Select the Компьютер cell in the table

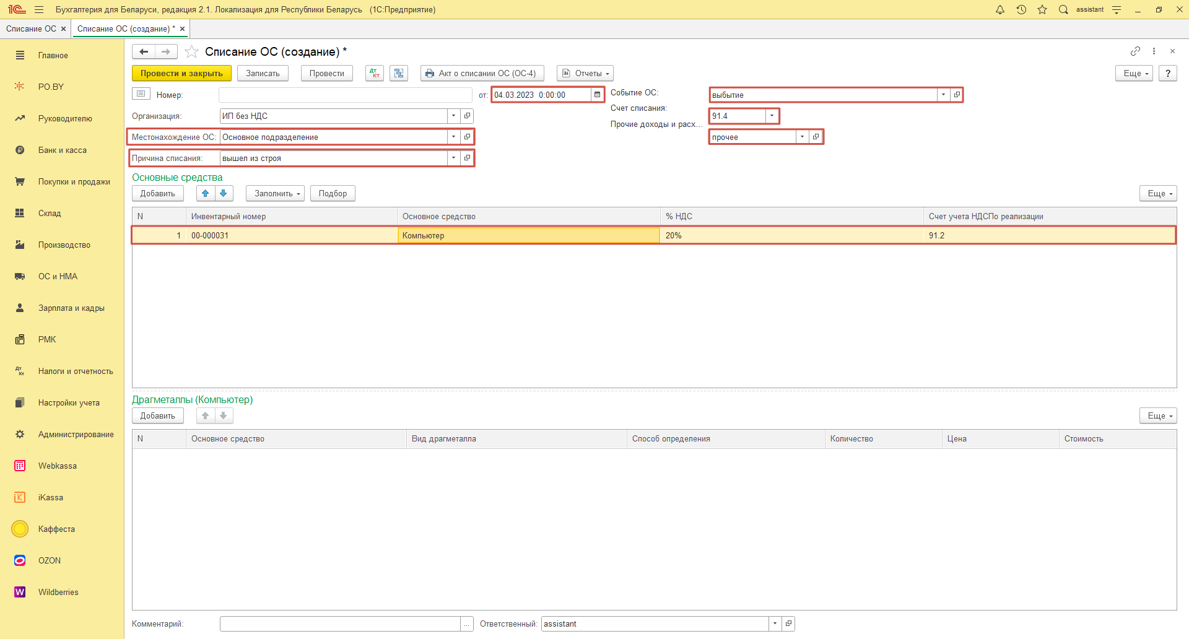coord(528,235)
